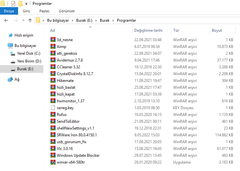Click the New folder icon in title bar
Viewport: 240px width, 171px height.
[20, 3]
